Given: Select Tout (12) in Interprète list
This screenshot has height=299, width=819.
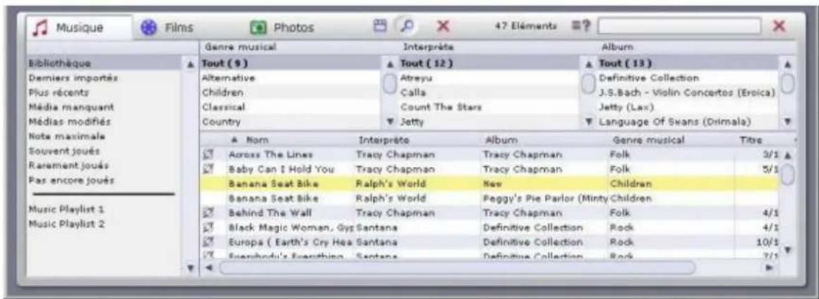Looking at the screenshot, I should click(x=490, y=63).
